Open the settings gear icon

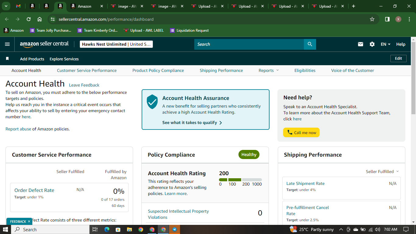[x=372, y=44]
